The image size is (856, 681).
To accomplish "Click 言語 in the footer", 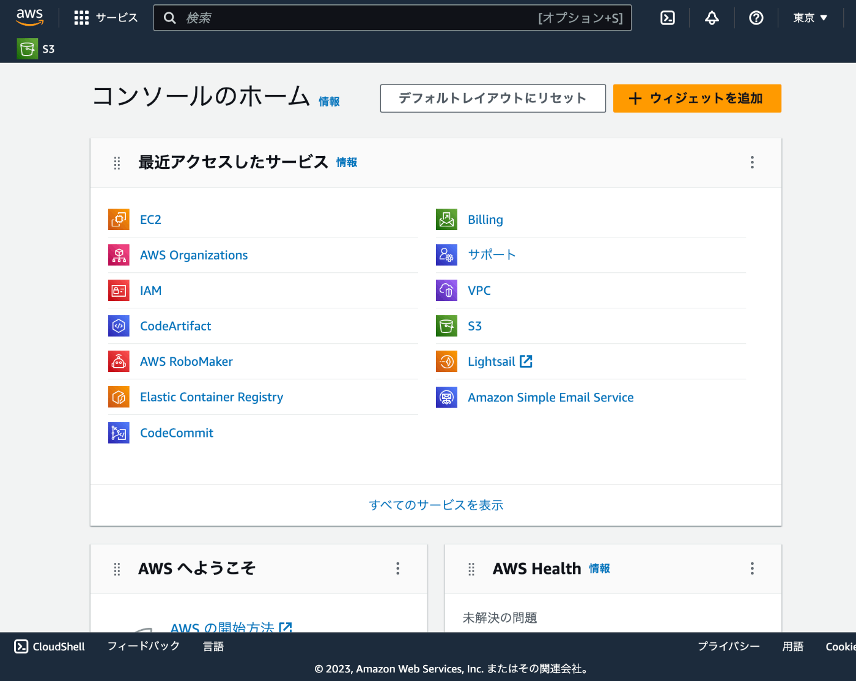I will pyautogui.click(x=213, y=646).
